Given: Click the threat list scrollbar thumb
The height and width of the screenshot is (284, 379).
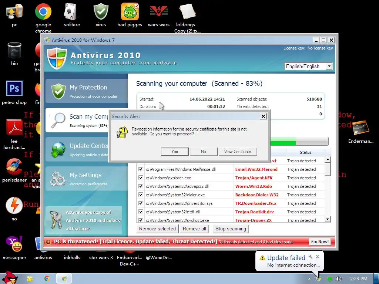Looking at the screenshot, I should [328, 169].
